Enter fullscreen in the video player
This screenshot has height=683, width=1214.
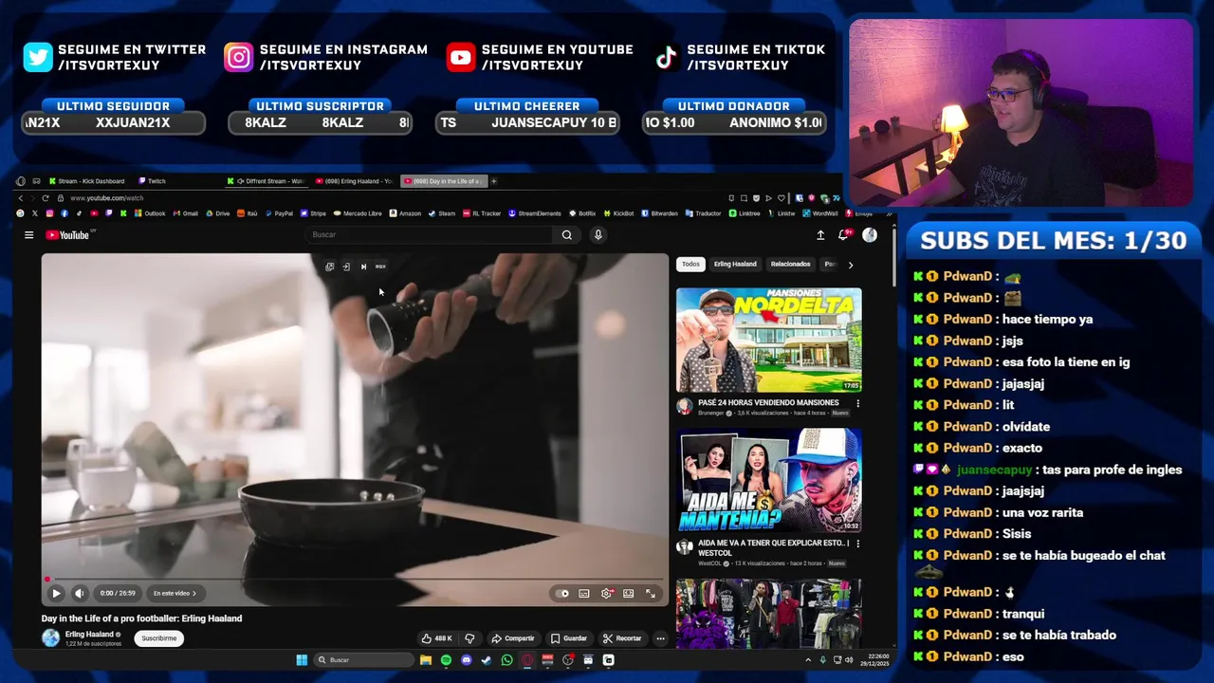651,593
